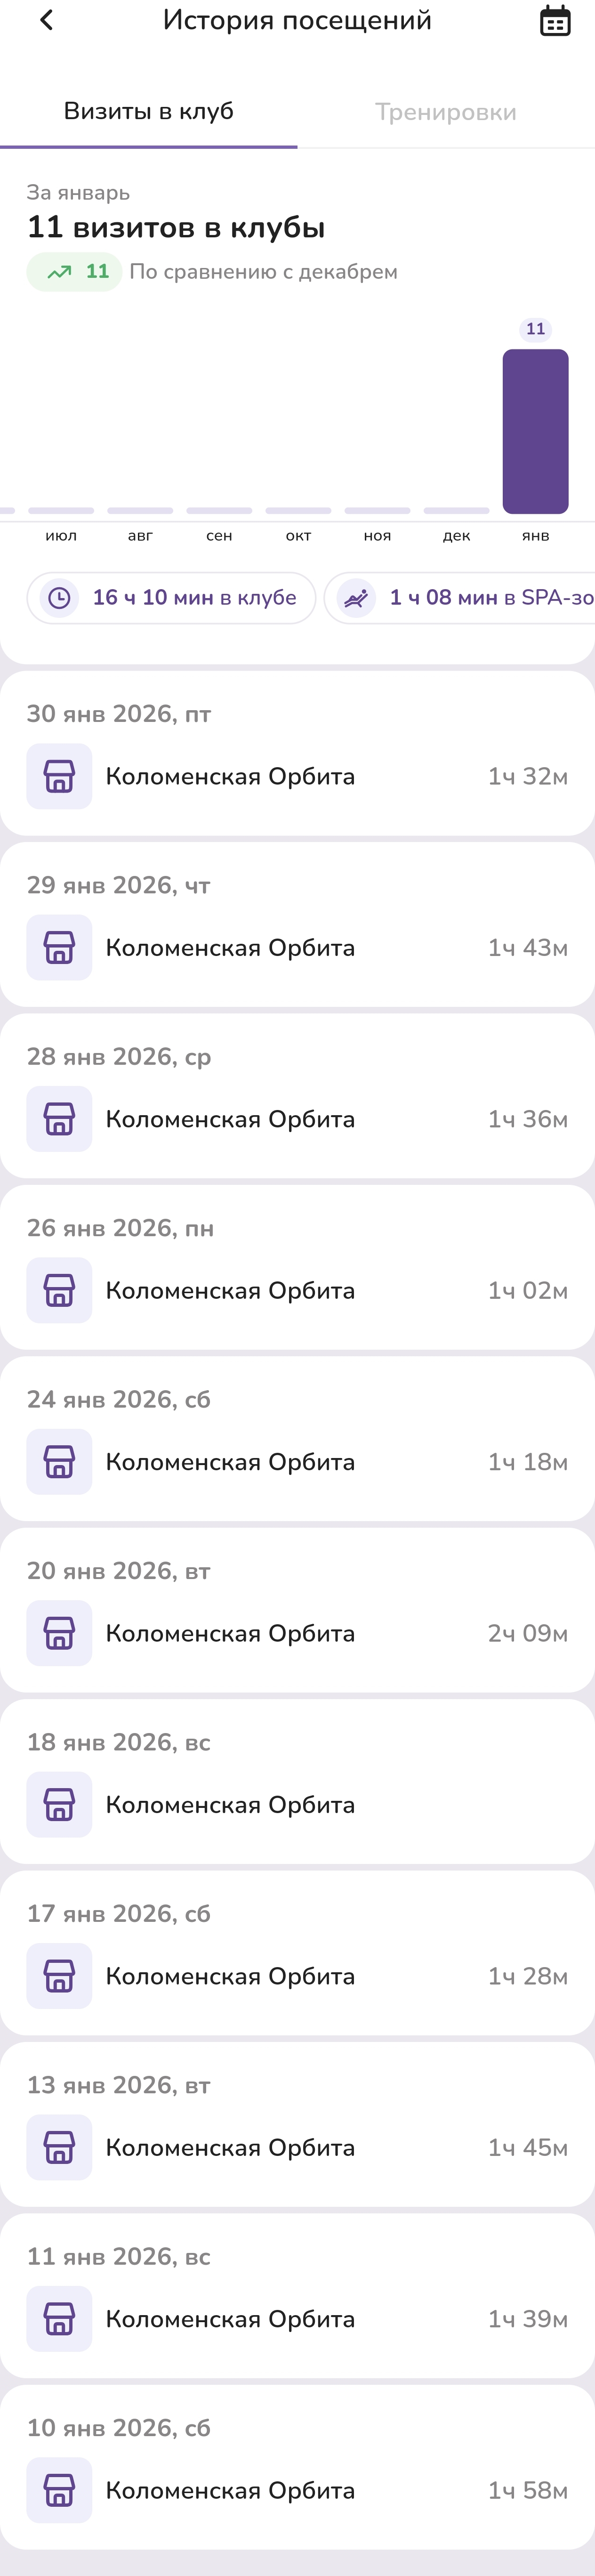Tap club icon for 10 янв visit
The width and height of the screenshot is (595, 2576).
tap(59, 2490)
